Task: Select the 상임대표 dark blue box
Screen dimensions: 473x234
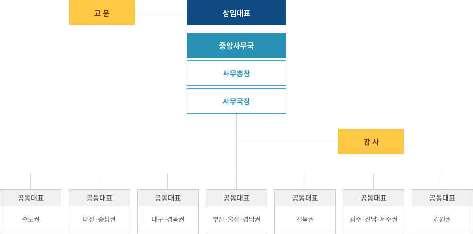Action: click(x=236, y=13)
